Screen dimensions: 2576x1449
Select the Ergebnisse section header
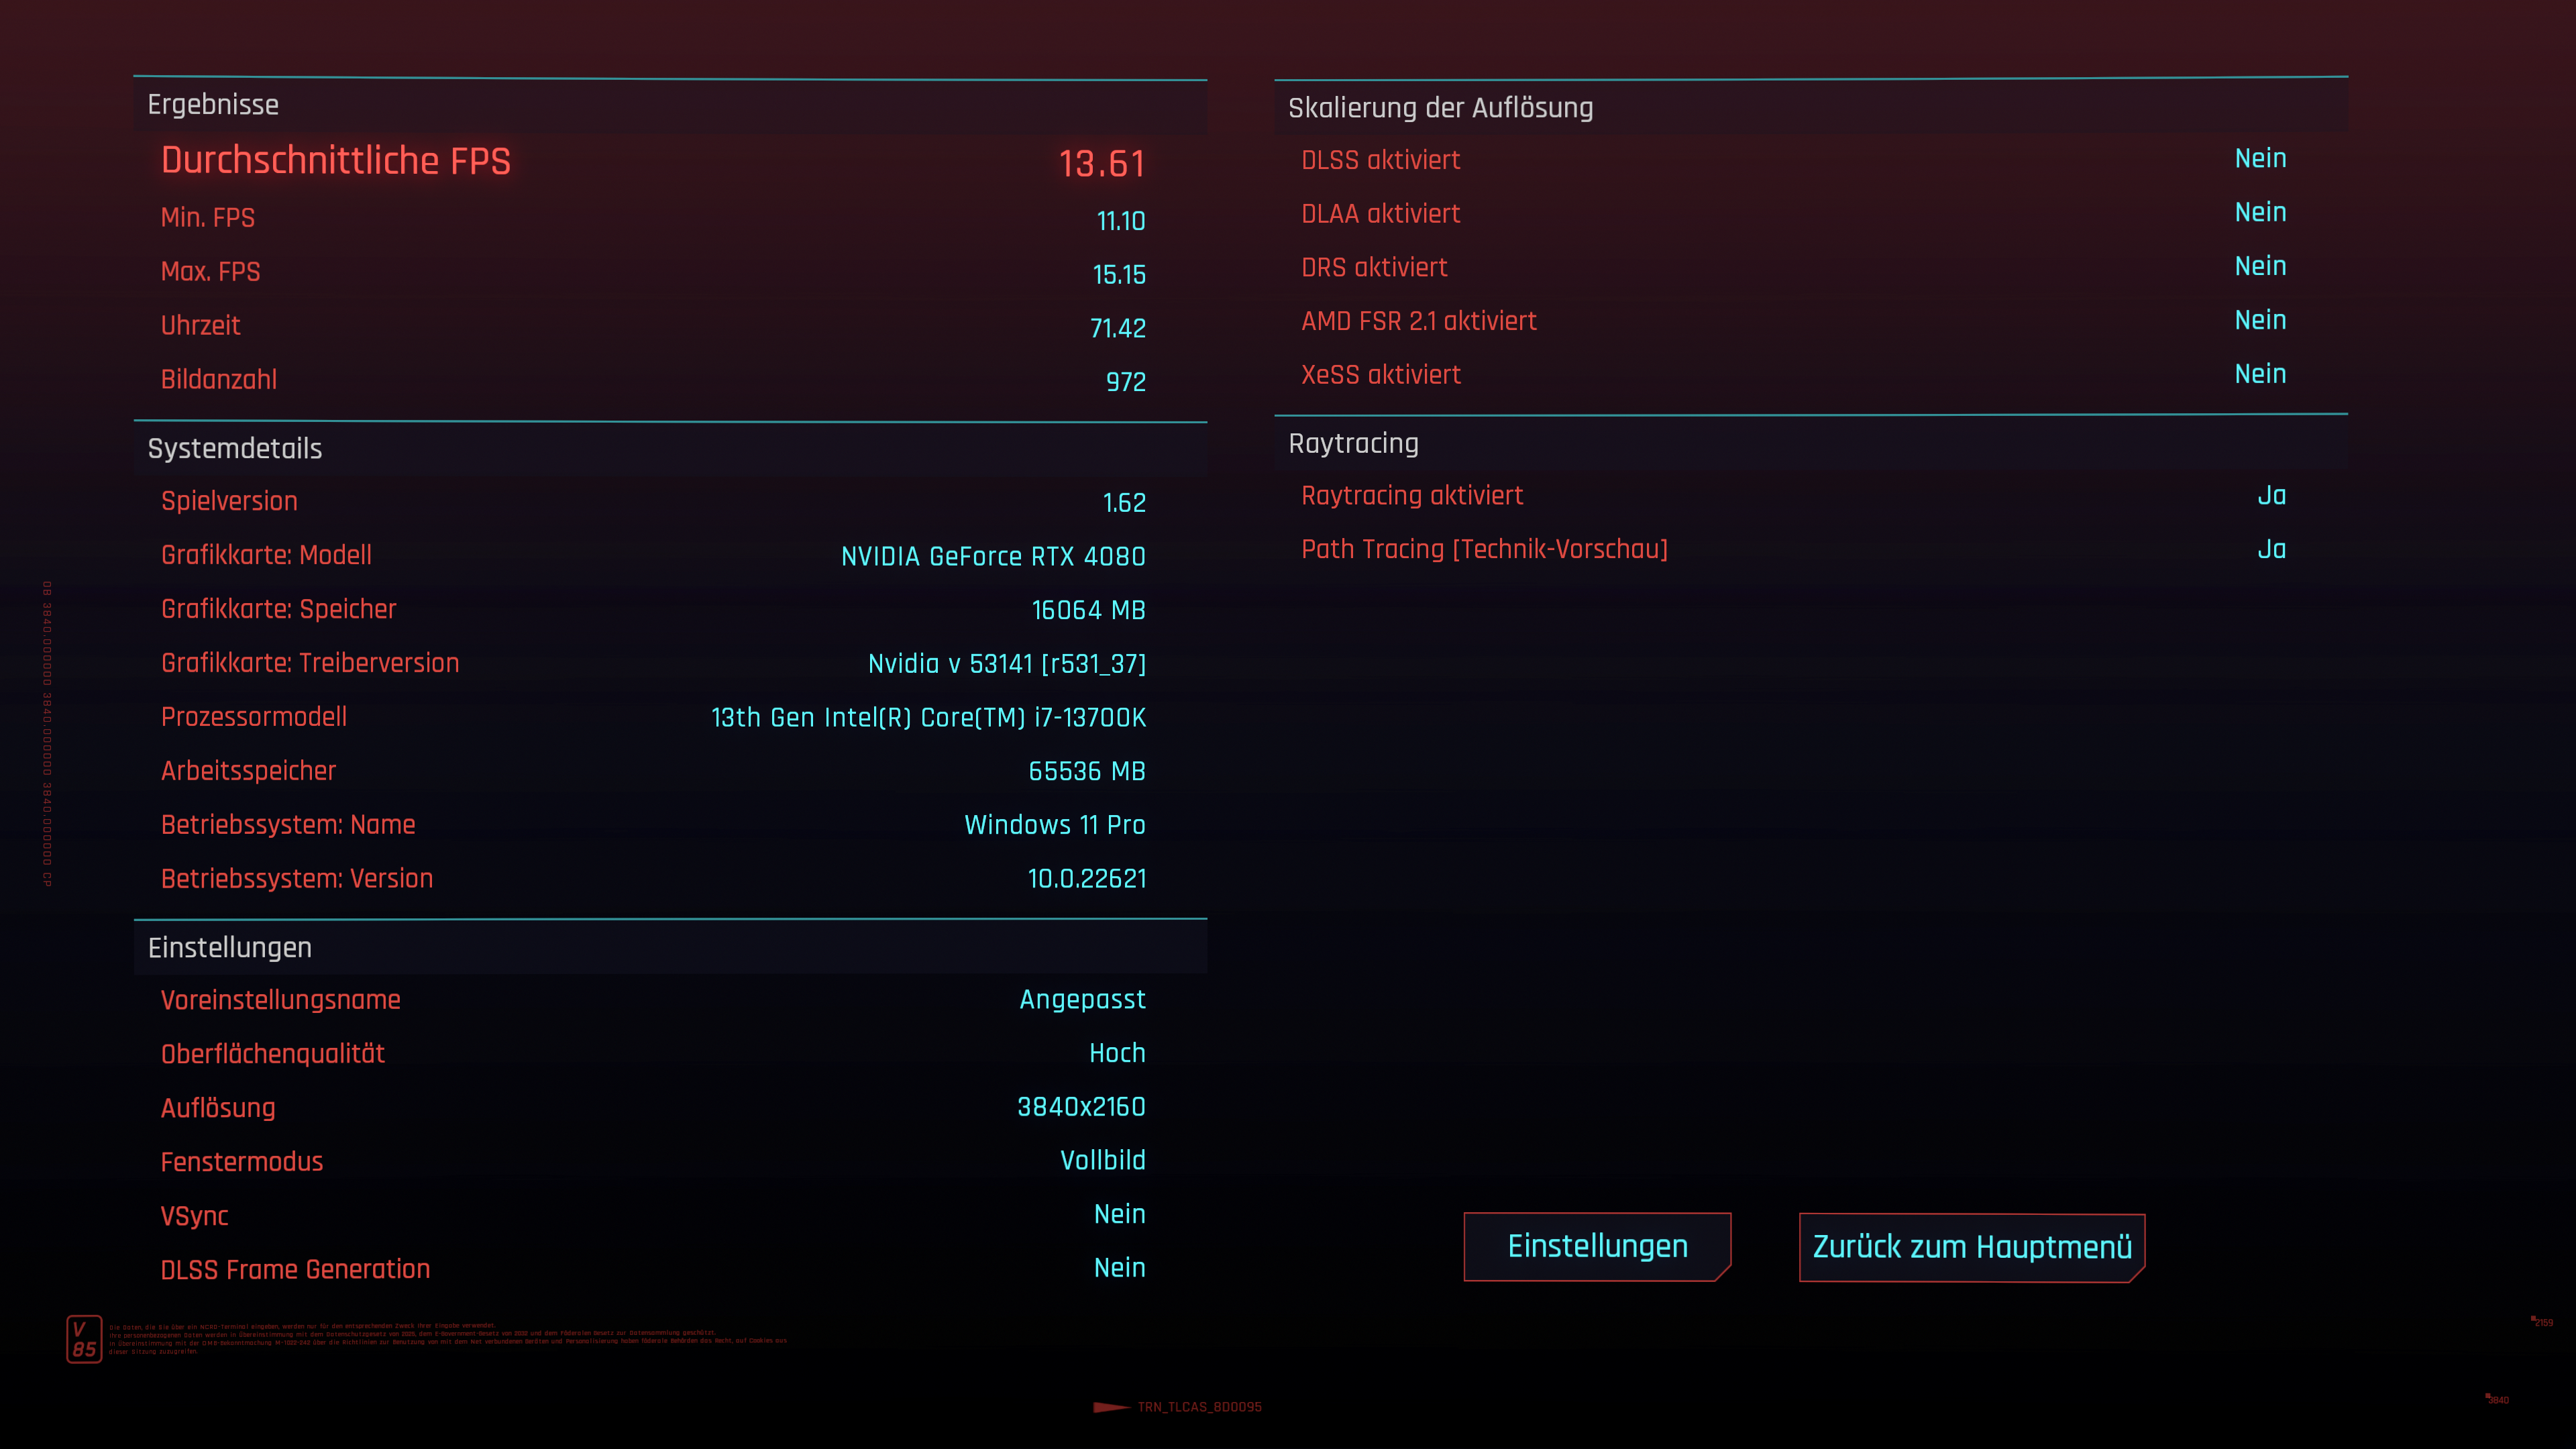click(x=213, y=105)
